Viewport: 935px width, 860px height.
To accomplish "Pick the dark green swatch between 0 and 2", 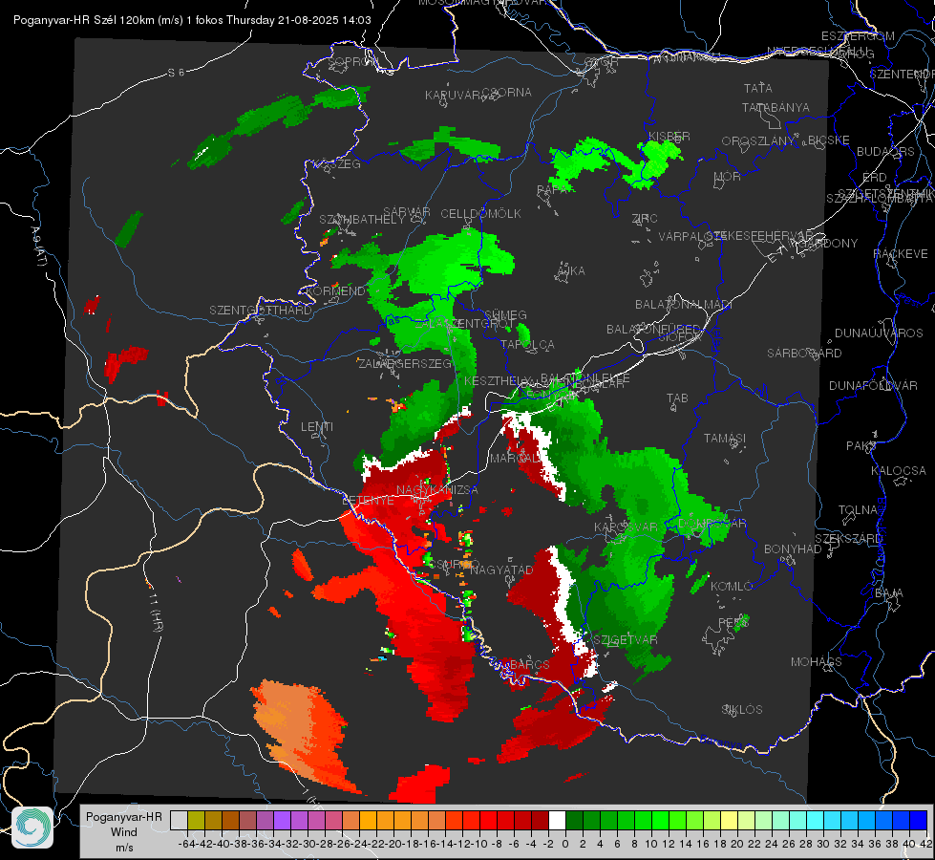I will pos(574,820).
